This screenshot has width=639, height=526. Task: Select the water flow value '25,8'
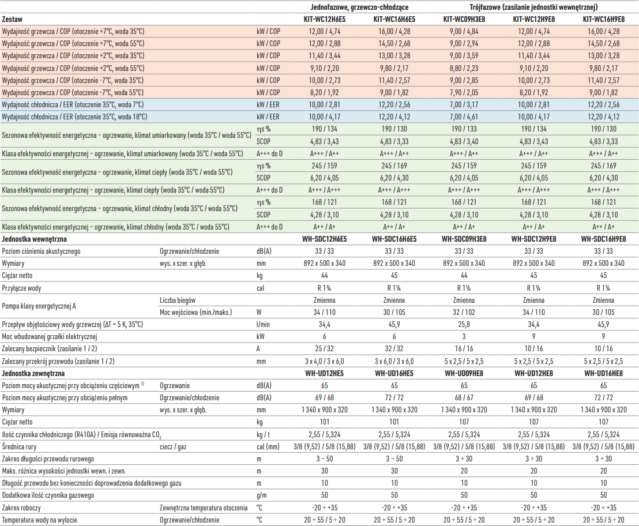tap(464, 325)
